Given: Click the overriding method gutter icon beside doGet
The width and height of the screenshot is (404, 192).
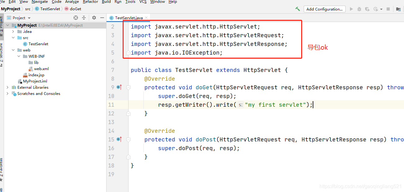Looking at the screenshot, I should point(119,87).
